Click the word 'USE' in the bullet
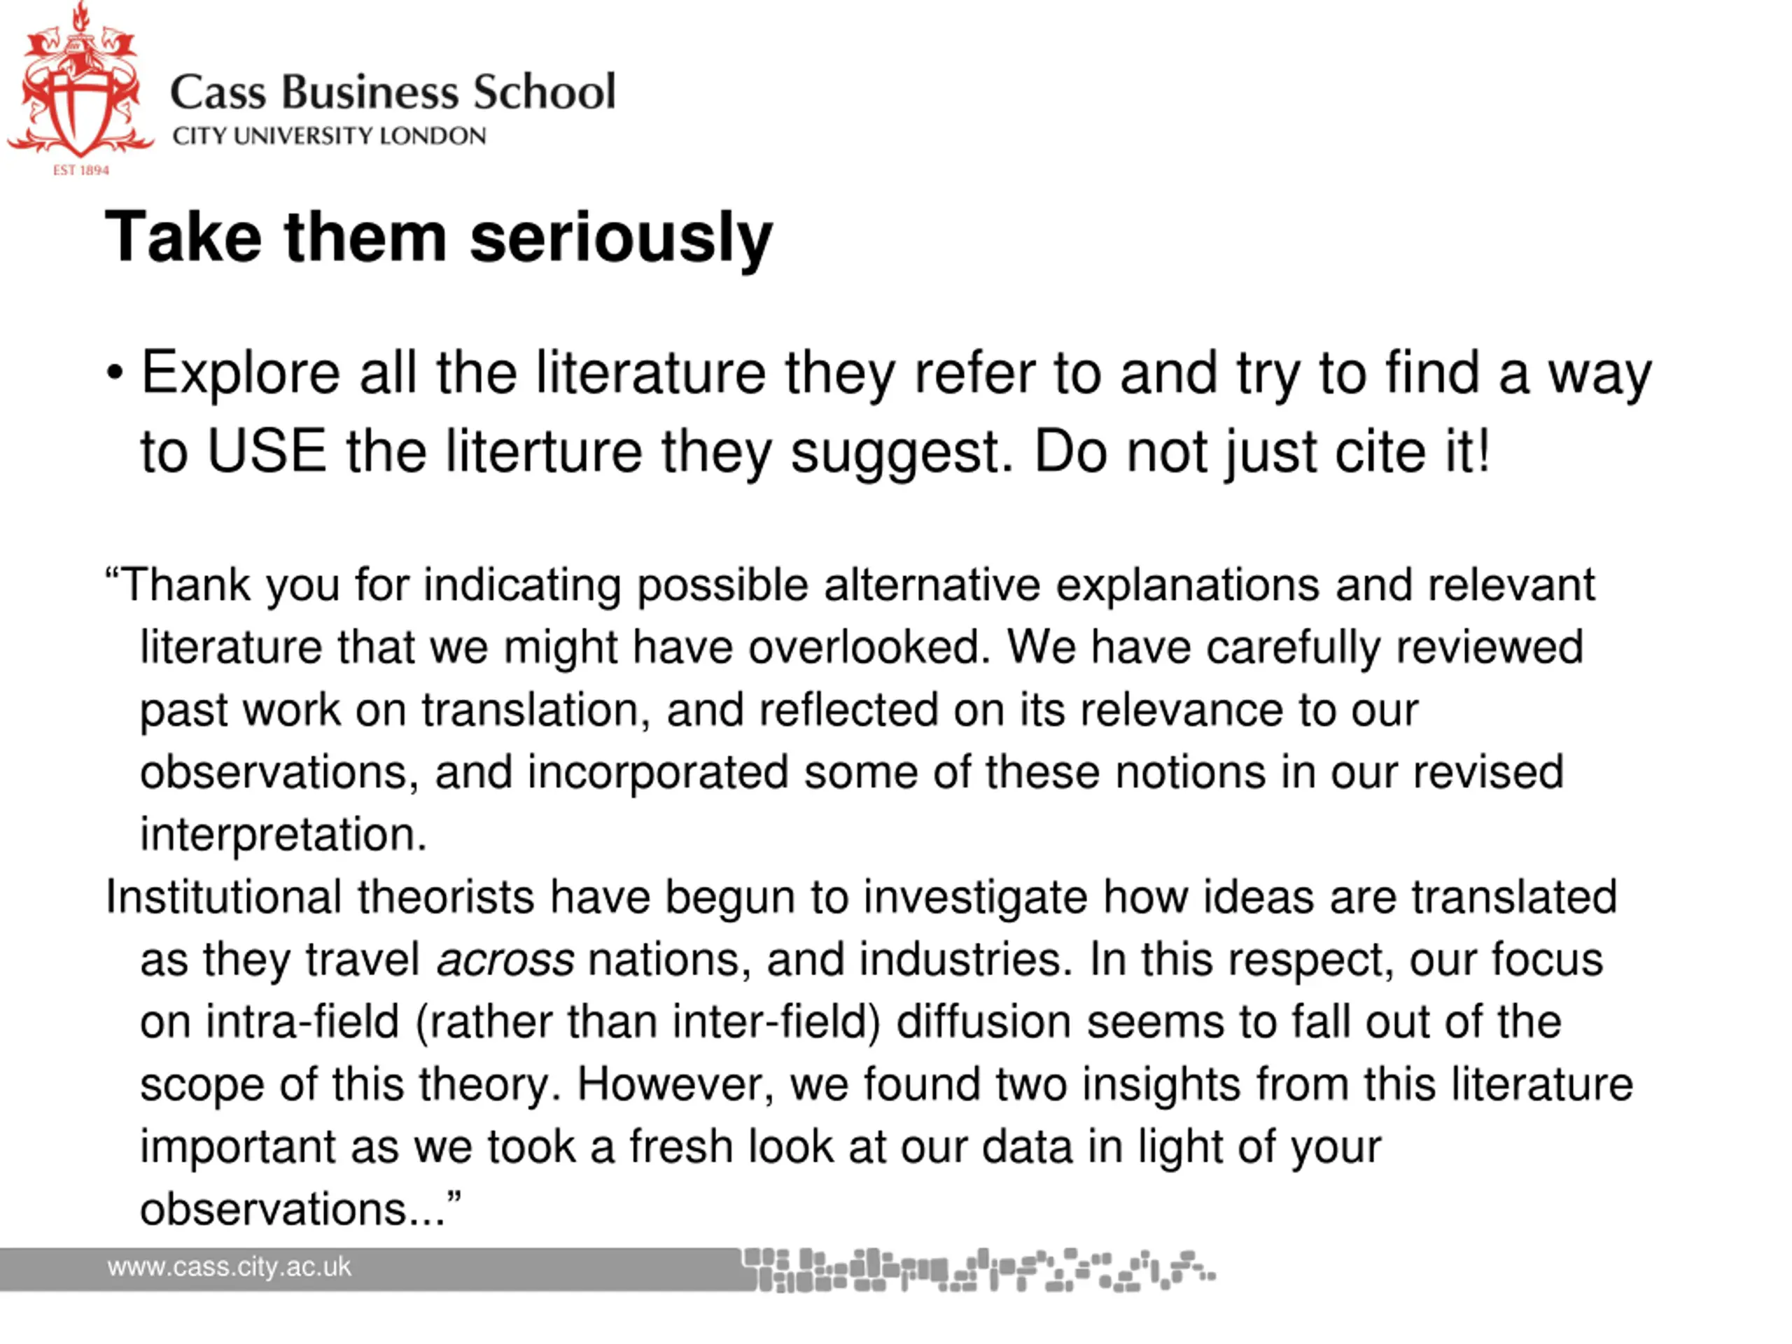 pos(267,450)
